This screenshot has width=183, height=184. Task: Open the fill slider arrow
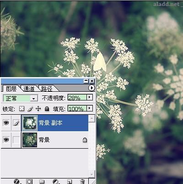pyautogui.click(x=90, y=108)
